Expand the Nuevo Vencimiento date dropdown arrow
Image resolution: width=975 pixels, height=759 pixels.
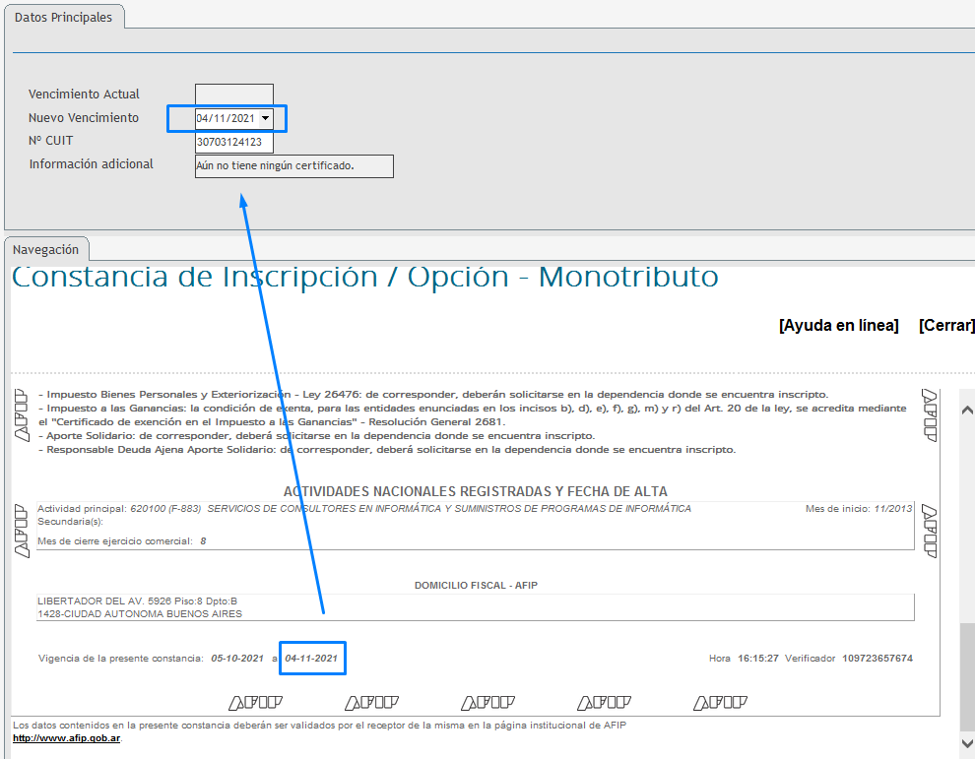click(x=266, y=118)
